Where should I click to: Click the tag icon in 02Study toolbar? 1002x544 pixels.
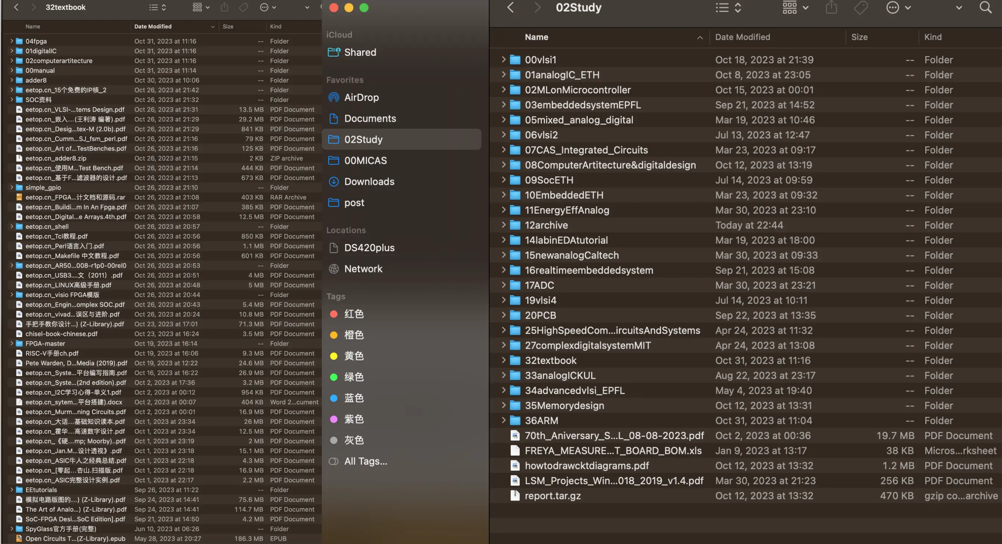click(x=860, y=7)
